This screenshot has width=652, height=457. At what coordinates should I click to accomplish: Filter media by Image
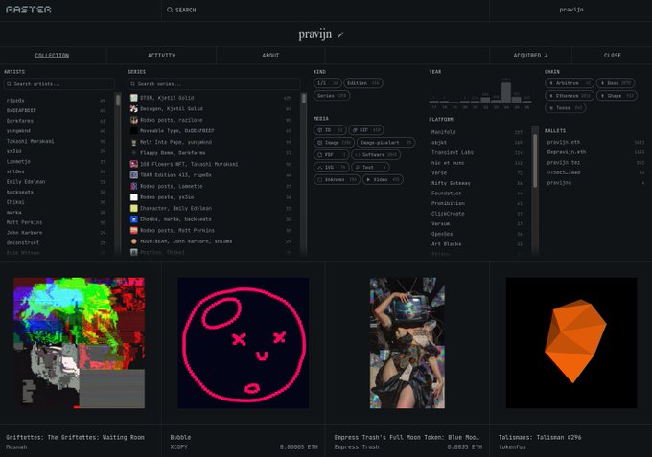point(334,143)
